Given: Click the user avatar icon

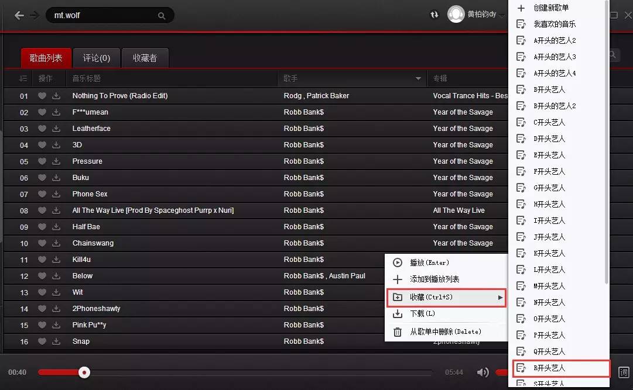Looking at the screenshot, I should 456,15.
